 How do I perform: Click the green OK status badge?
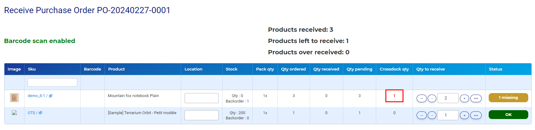click(508, 115)
